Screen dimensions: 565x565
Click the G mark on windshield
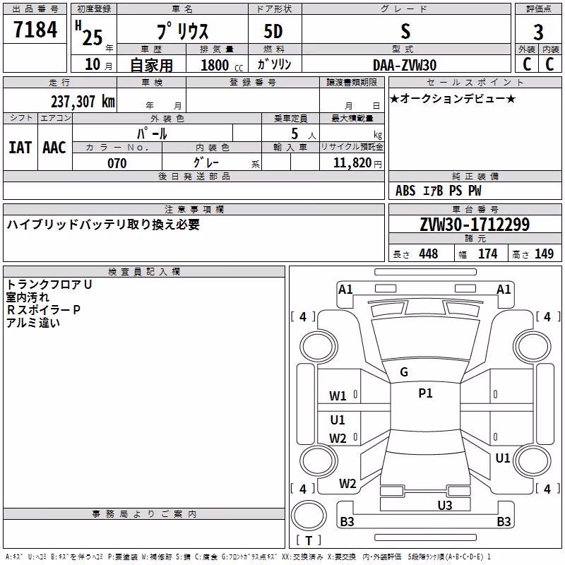tap(404, 372)
